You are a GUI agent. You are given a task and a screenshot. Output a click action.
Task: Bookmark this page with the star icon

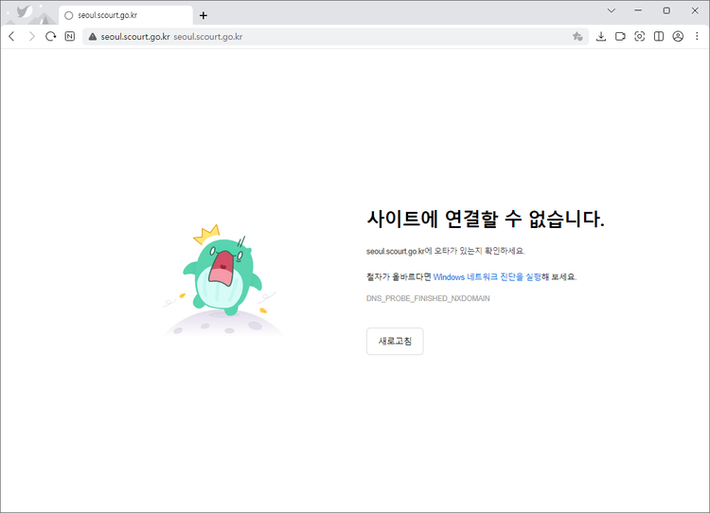[x=577, y=37]
